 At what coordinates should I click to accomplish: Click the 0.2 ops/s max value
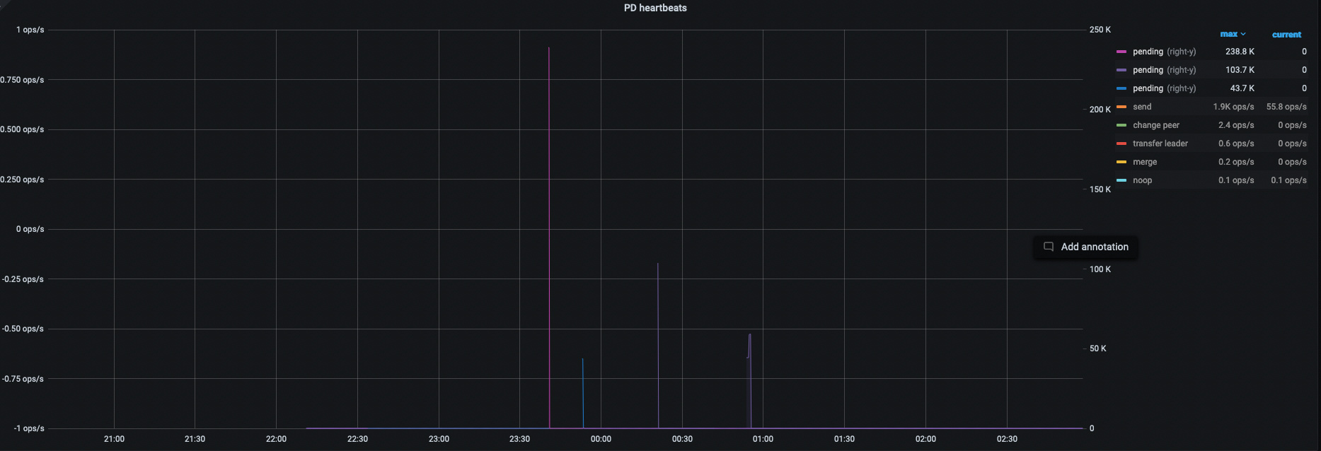click(x=1236, y=162)
